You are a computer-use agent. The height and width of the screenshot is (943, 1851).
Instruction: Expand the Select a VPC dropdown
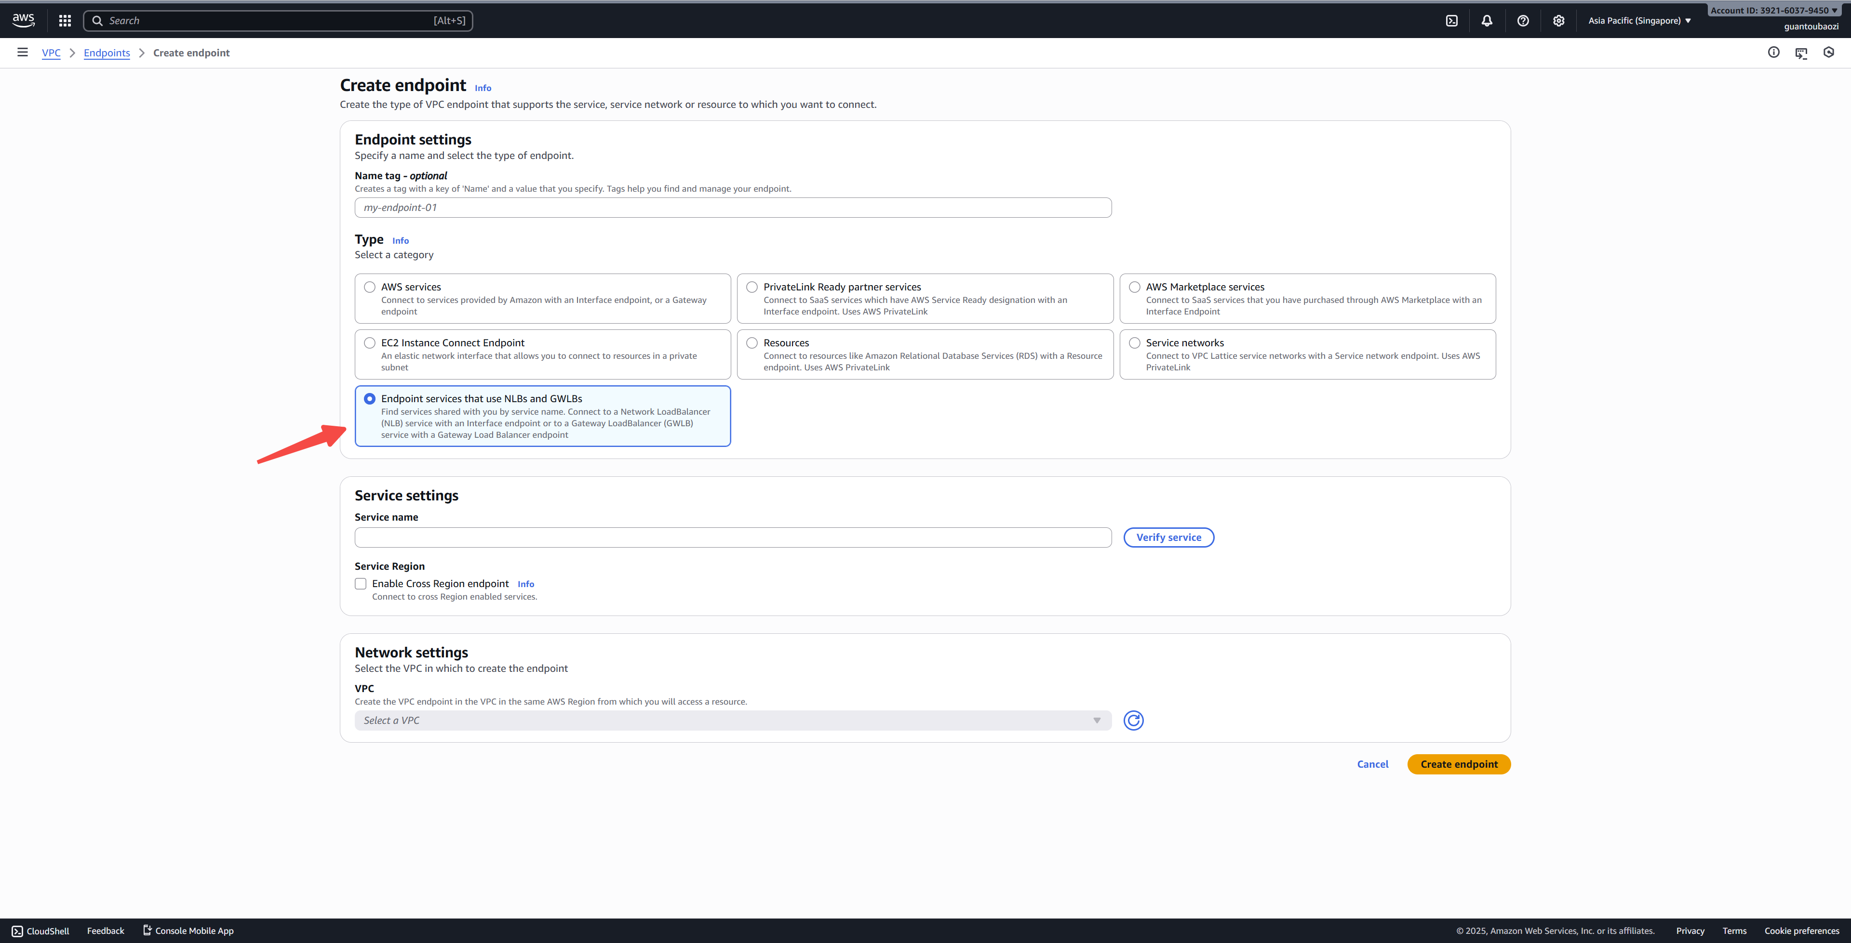click(732, 720)
